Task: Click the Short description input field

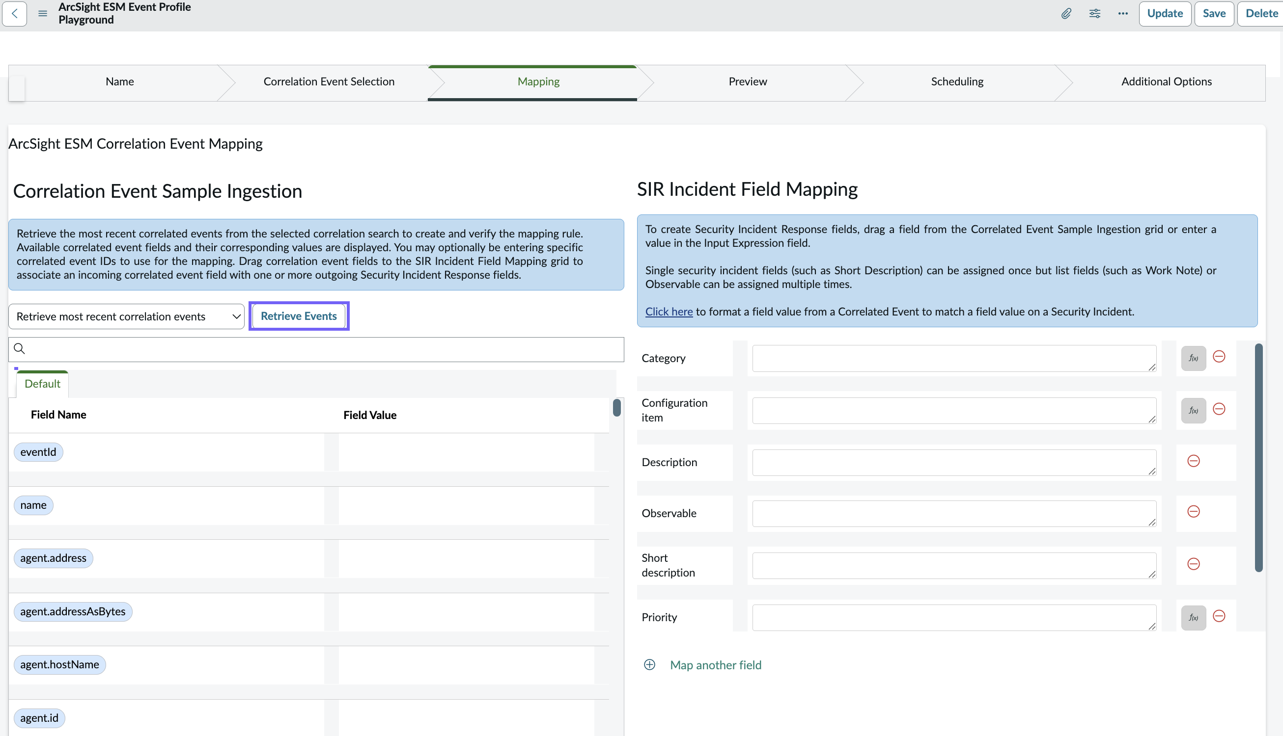Action: pos(954,566)
